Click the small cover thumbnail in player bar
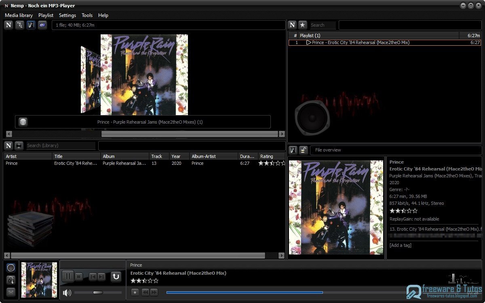 coord(39,280)
